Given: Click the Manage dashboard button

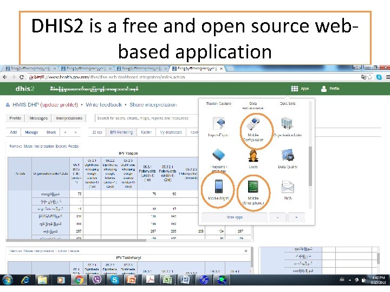Looking at the screenshot, I should click(x=31, y=132).
